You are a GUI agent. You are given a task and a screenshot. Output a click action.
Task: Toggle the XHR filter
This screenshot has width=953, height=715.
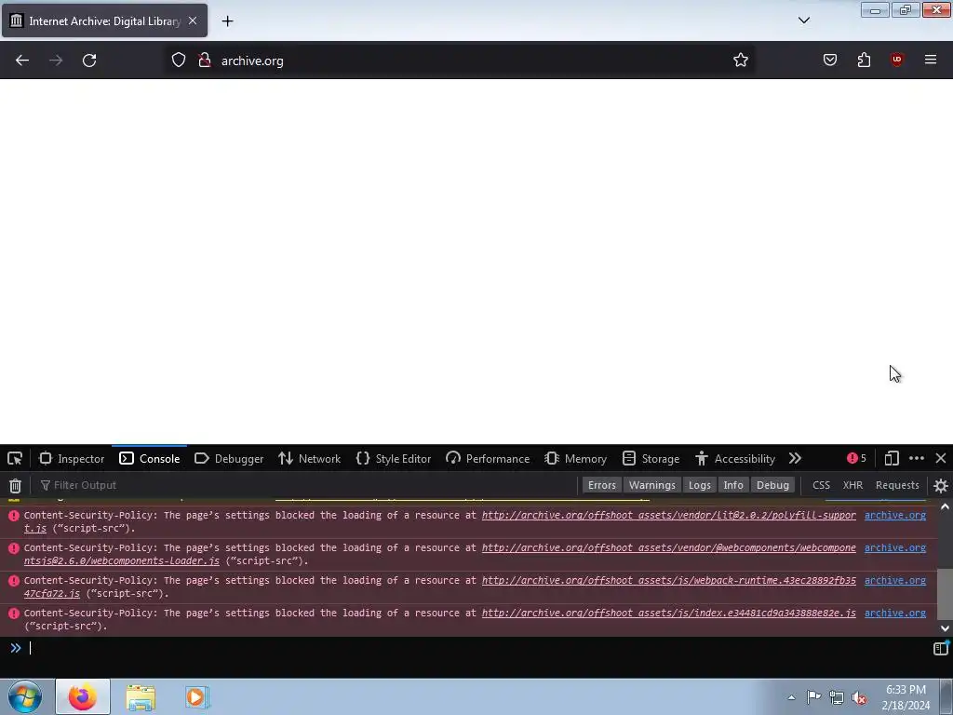852,485
